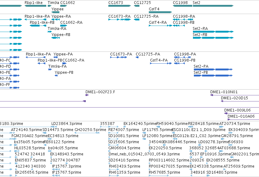The height and width of the screenshot is (177, 259).
Task: Select the CG1998 gene feature
Action: 183,6
